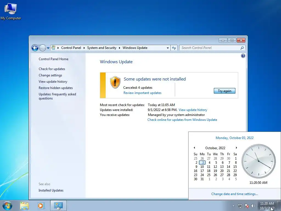281x211 pixels.
Task: Click 'Managed by your system administrator' text
Action: click(x=176, y=115)
